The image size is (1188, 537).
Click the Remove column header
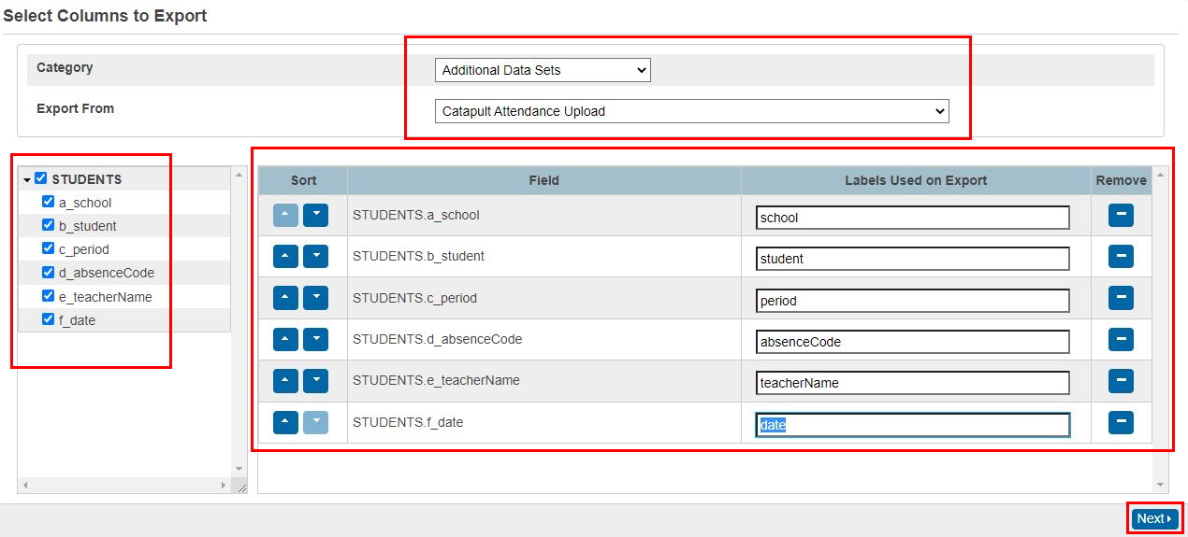pos(1121,180)
